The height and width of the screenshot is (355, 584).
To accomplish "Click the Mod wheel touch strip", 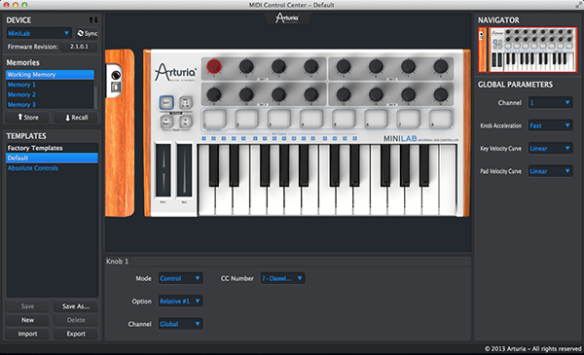I will 184,170.
